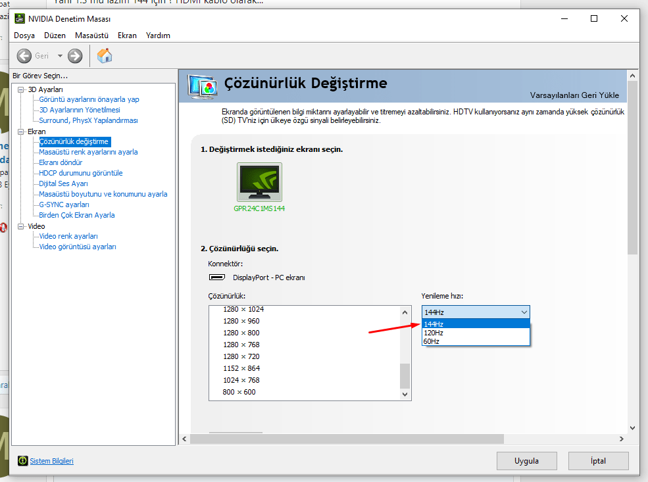Image resolution: width=648 pixels, height=482 pixels.
Task: Select Çözünürlük değiştirme in the tree
Action: 74,141
